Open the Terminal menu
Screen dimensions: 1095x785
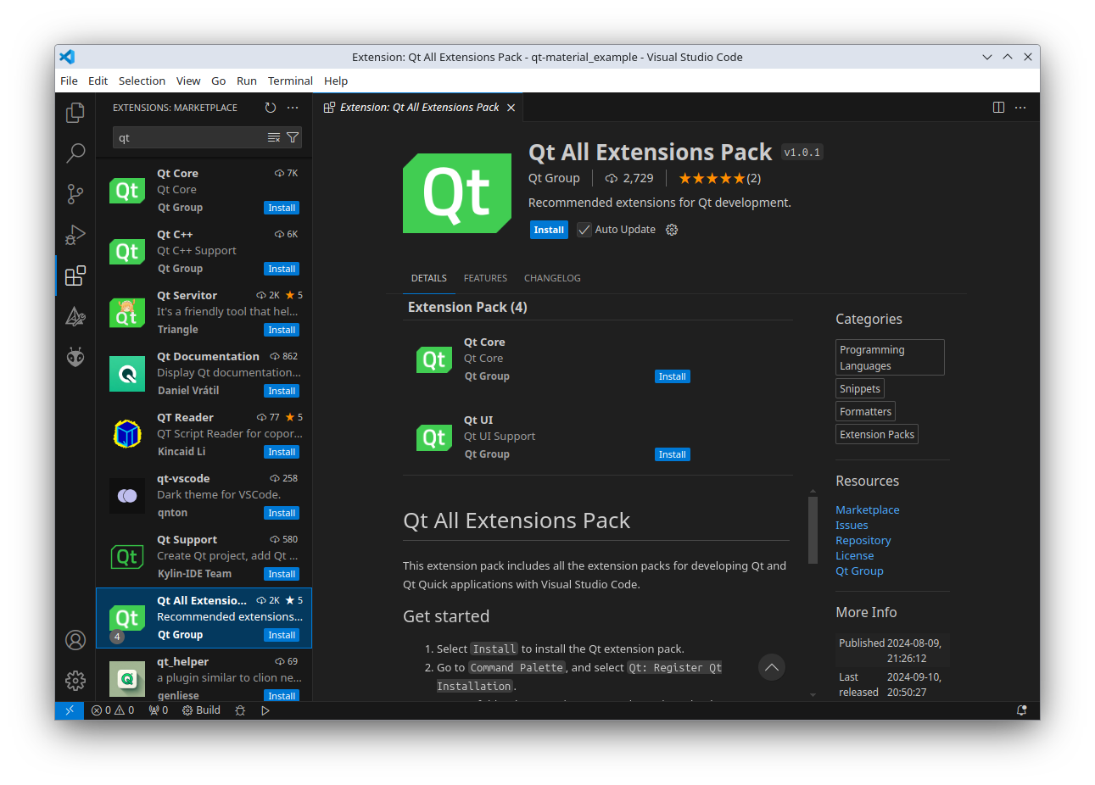pyautogui.click(x=290, y=81)
